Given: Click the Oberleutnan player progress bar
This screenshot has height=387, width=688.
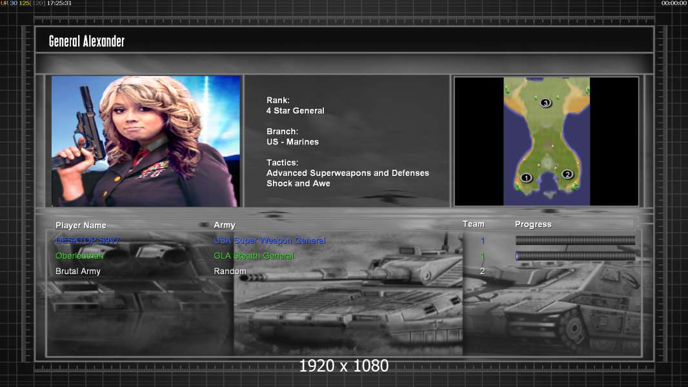Looking at the screenshot, I should (x=575, y=255).
